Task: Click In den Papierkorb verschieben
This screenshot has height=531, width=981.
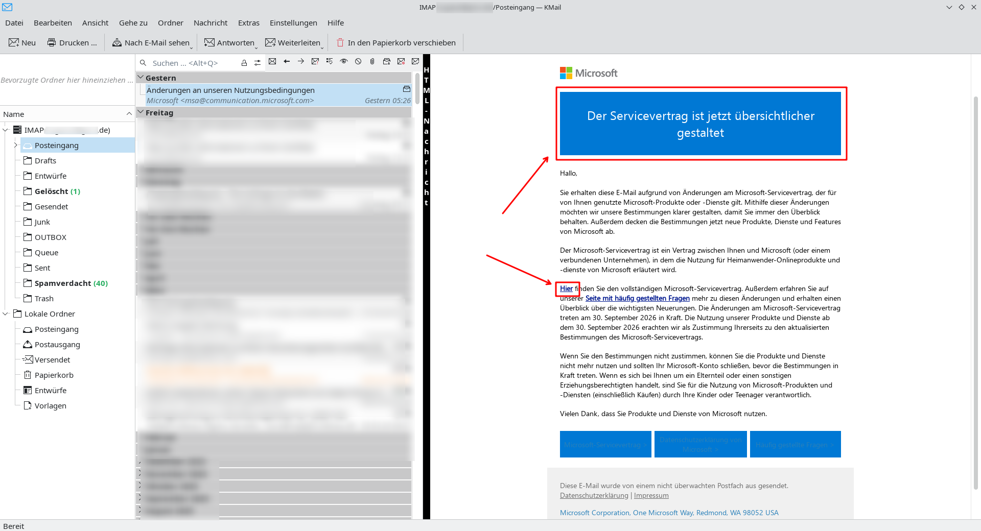Action: [396, 43]
